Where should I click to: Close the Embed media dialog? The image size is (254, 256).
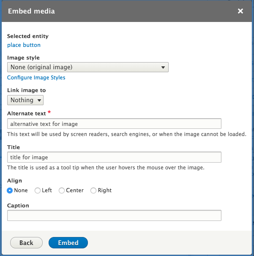[240, 11]
